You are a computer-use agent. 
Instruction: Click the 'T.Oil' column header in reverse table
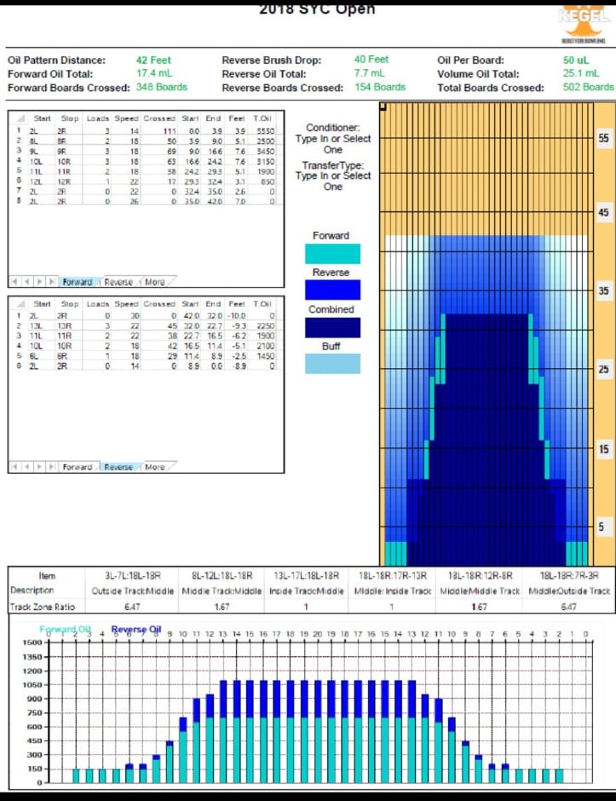pyautogui.click(x=262, y=303)
